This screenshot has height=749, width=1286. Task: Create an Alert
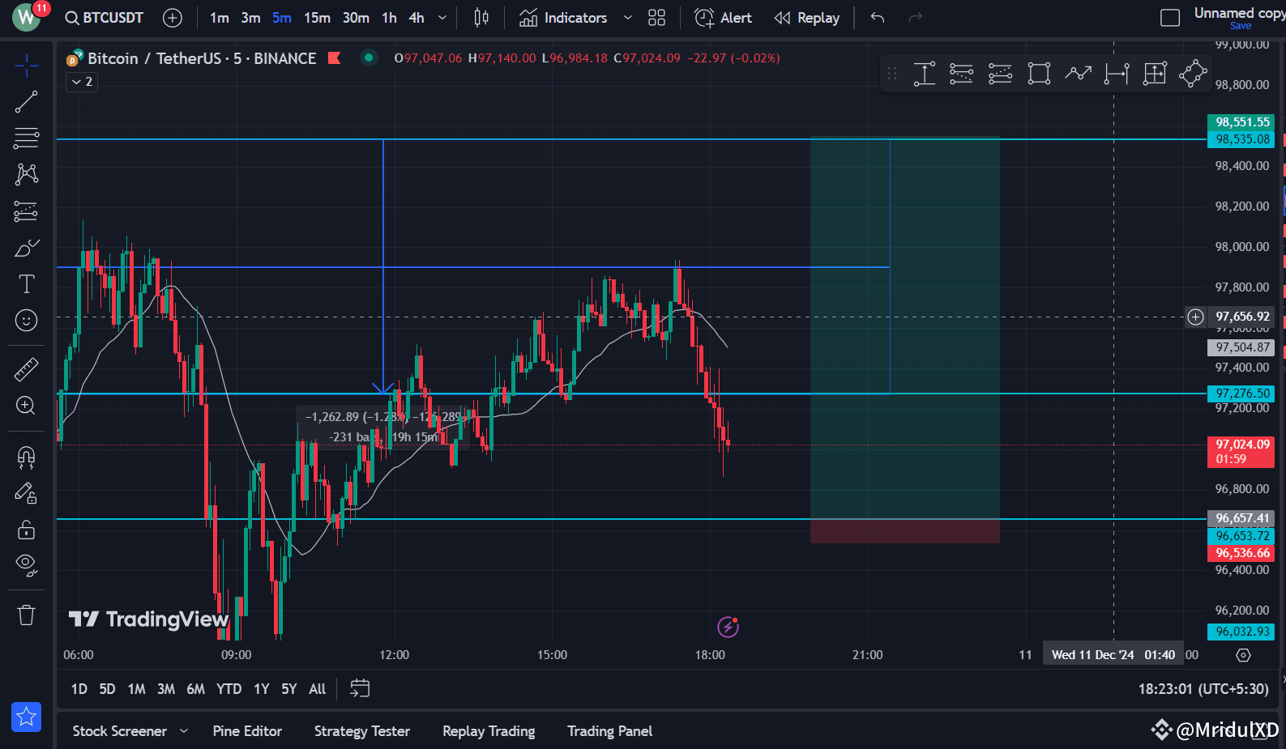pyautogui.click(x=723, y=18)
